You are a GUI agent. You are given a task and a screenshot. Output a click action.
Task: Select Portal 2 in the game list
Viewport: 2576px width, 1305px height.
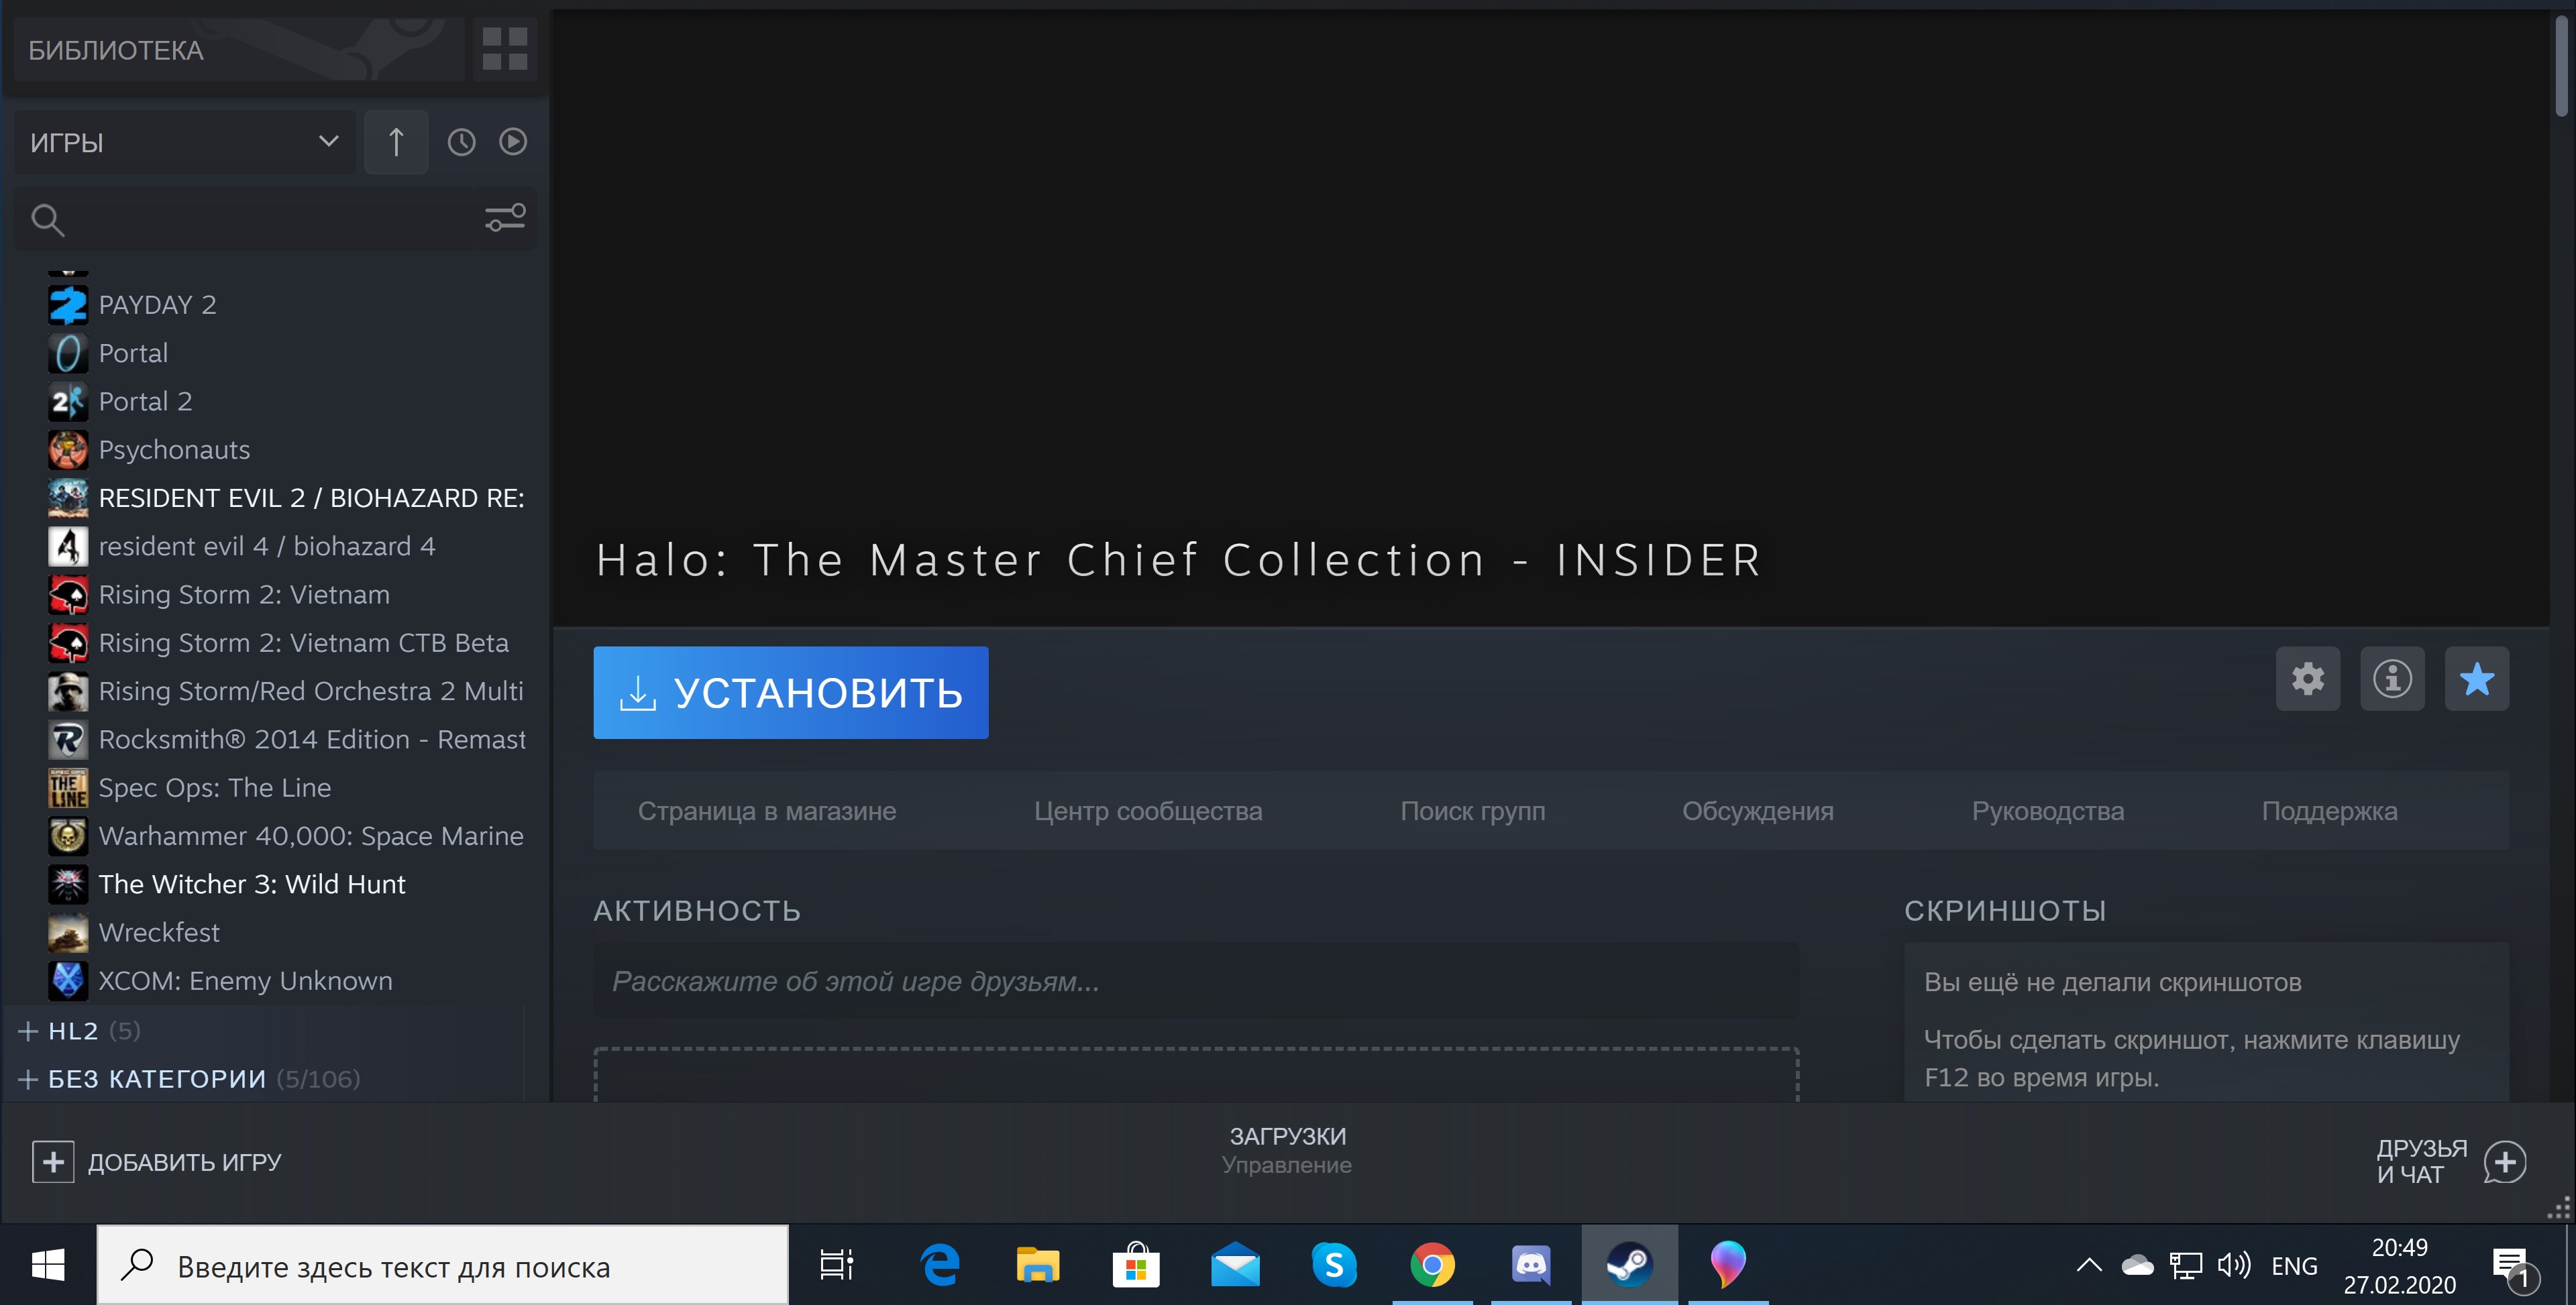pyautogui.click(x=145, y=402)
